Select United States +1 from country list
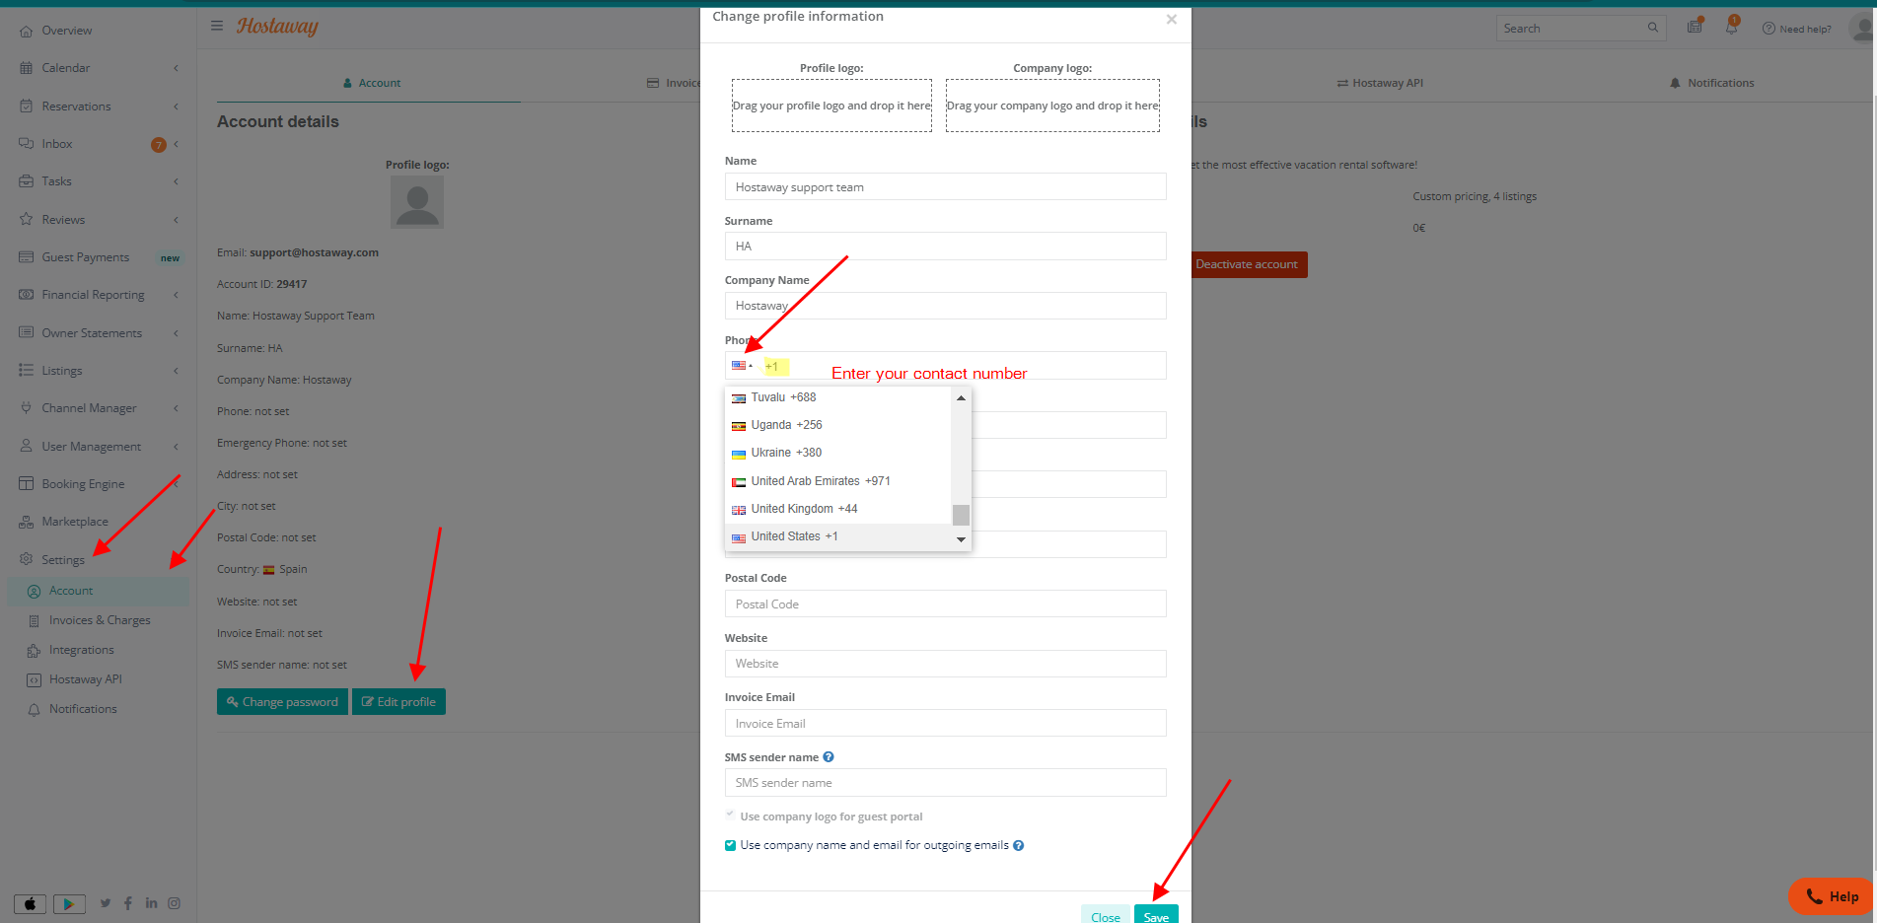1877x923 pixels. 838,536
